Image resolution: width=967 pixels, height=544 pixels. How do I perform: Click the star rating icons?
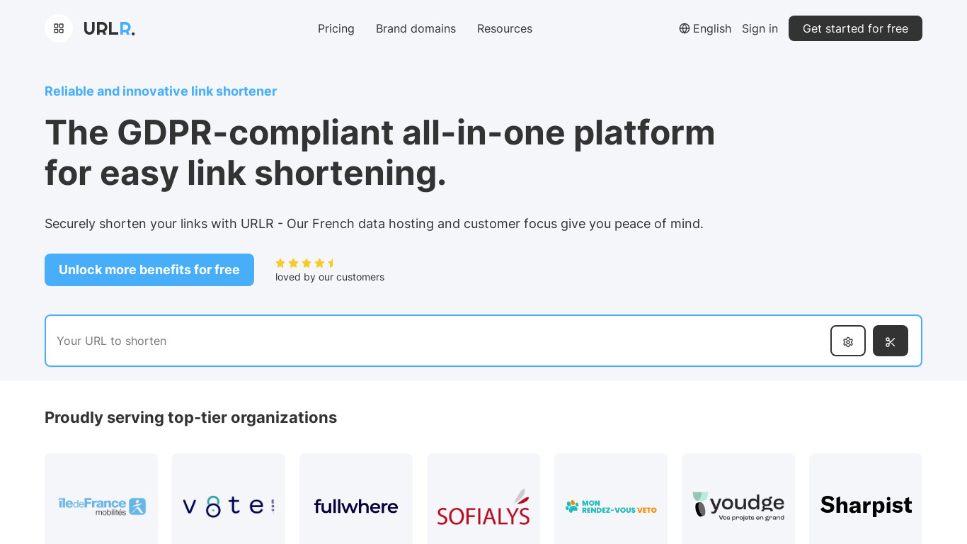tap(305, 263)
